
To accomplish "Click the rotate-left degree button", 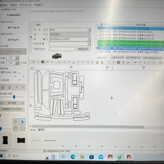I will [x=3, y=87].
